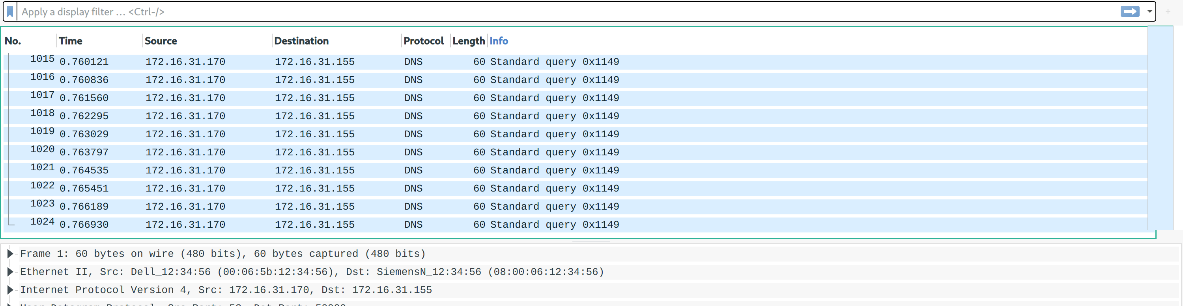
Task: Click destination 172.16.31.155 in row 1020
Action: coord(315,153)
